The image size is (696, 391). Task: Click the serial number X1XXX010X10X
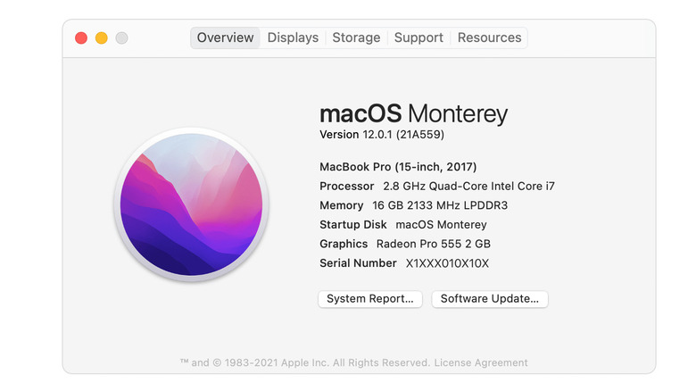pyautogui.click(x=447, y=263)
